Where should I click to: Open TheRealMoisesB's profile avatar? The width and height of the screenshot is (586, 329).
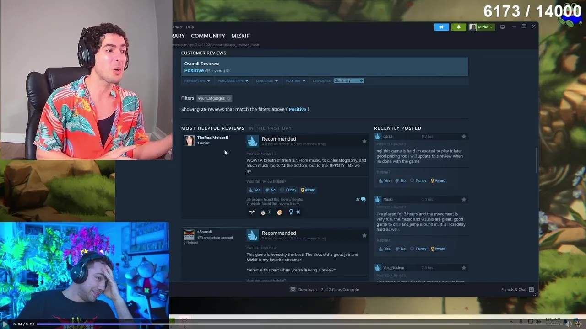click(x=189, y=141)
